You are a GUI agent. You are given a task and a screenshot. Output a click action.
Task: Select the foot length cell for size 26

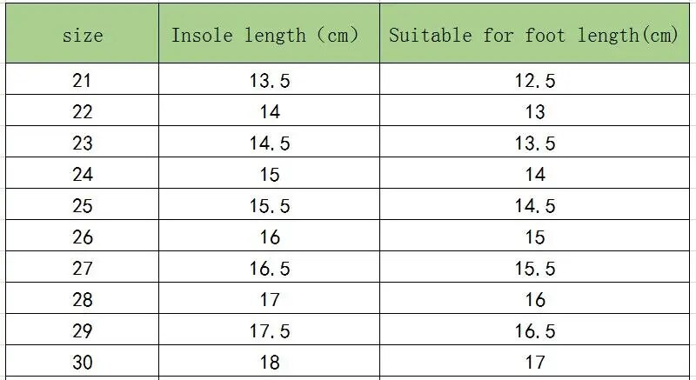(535, 237)
